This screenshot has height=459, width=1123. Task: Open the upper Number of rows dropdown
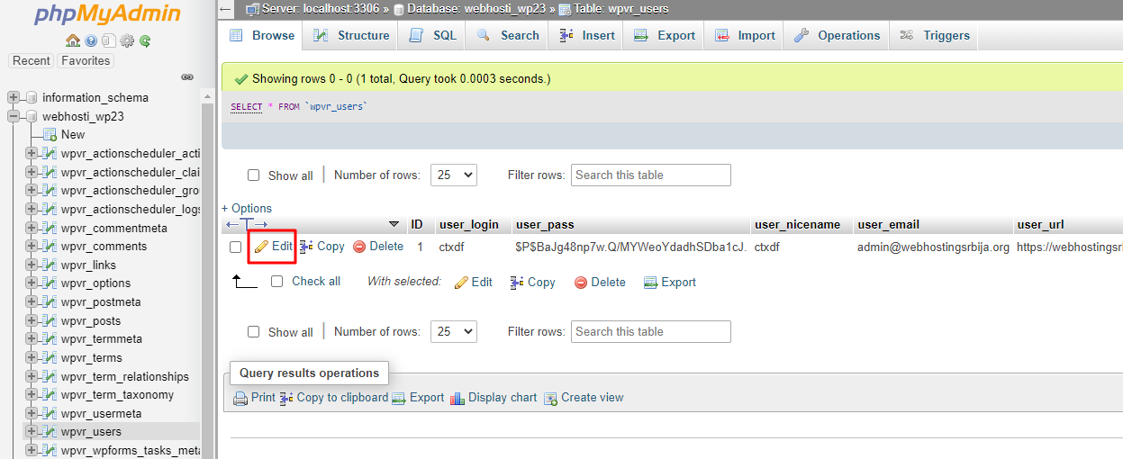pos(453,175)
